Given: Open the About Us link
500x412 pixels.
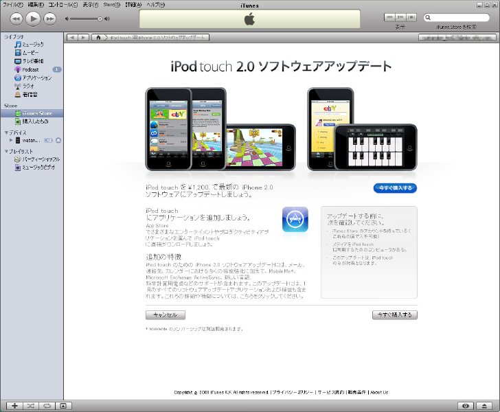Looking at the screenshot, I should pos(379,392).
